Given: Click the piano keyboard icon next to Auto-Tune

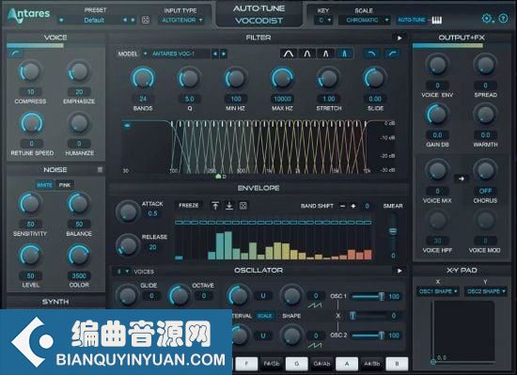Looking at the screenshot, I should (x=436, y=21).
